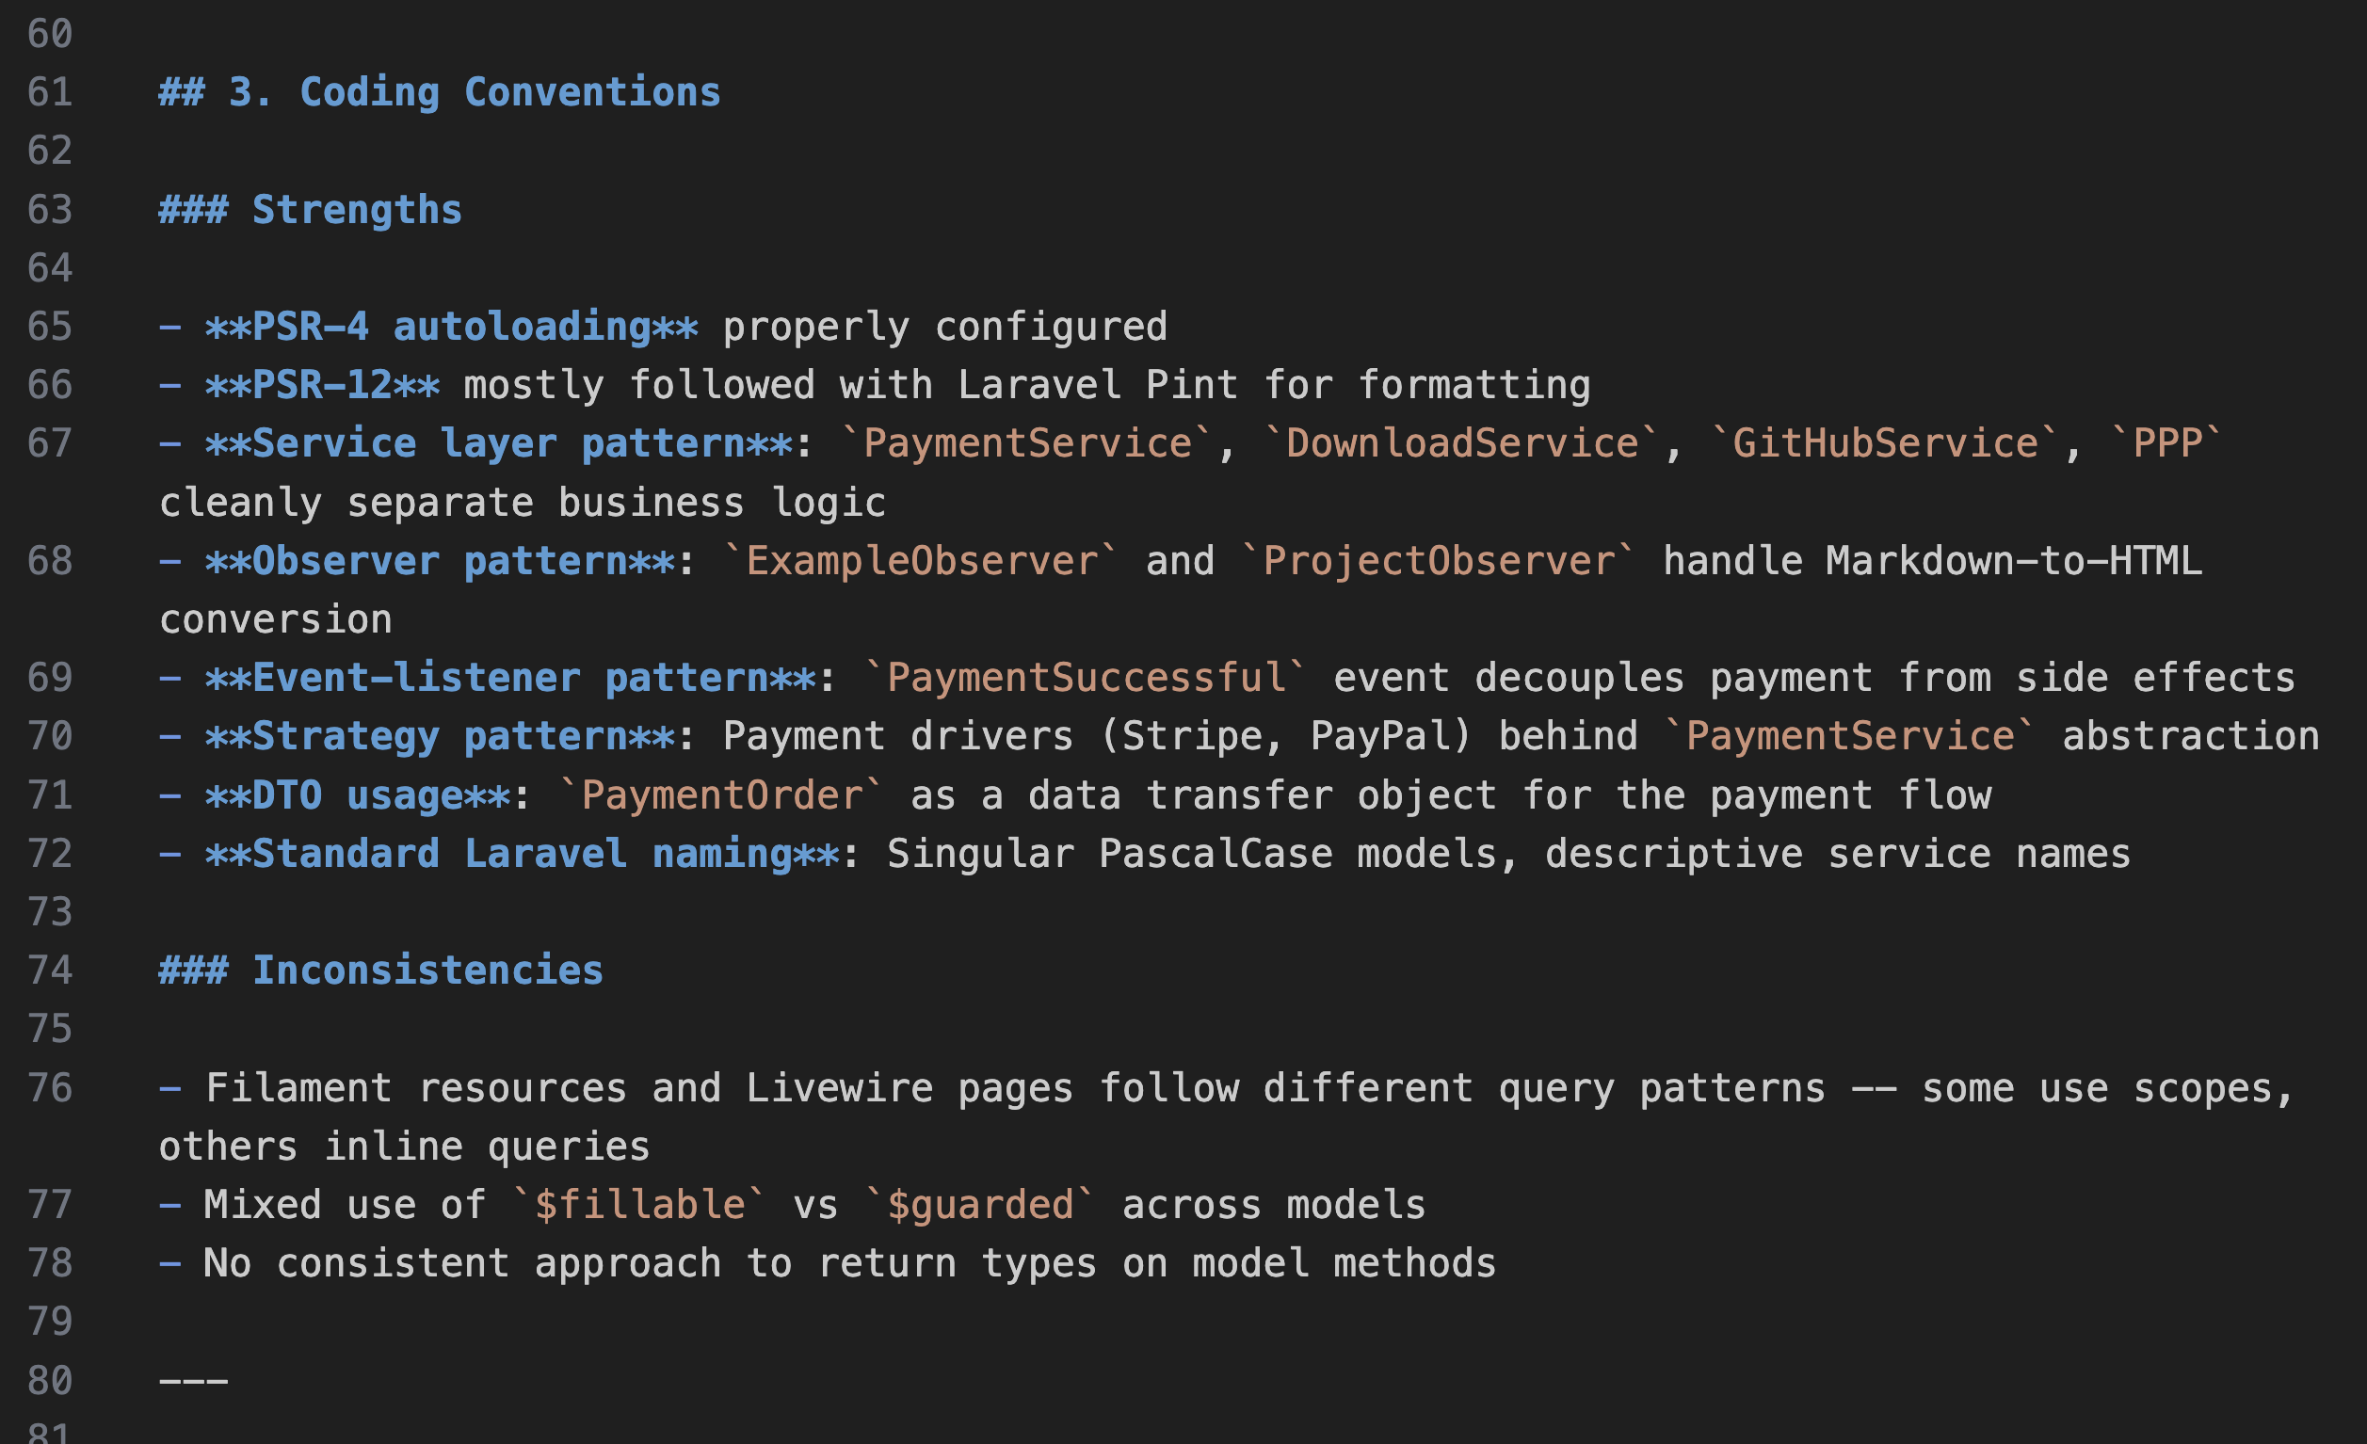Click line number 76 in the gutter
Screen dimensions: 2367x1444
coord(50,1087)
